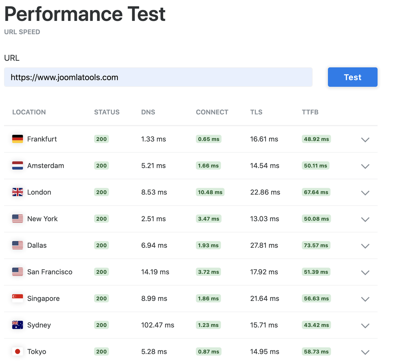
Task: Click the Performance Test heading
Action: point(85,14)
